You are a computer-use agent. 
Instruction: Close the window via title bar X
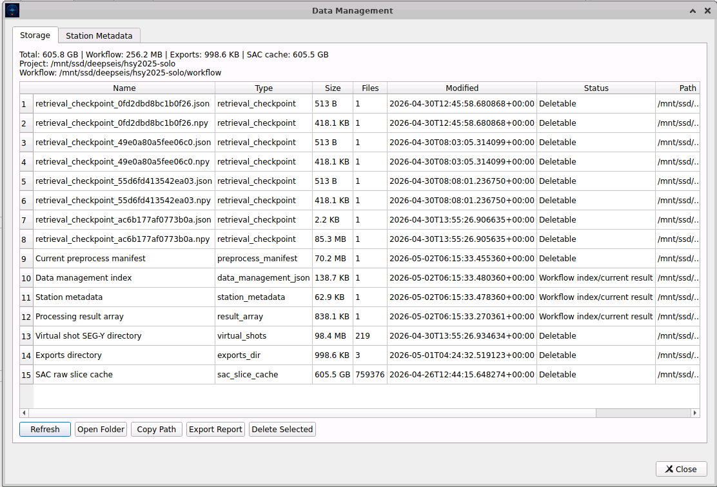click(x=707, y=10)
